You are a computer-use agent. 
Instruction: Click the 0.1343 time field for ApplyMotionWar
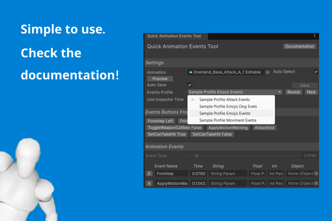point(199,183)
